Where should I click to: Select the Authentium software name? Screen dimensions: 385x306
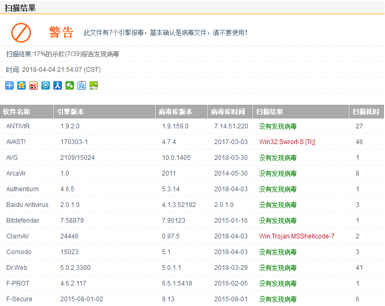(23, 189)
